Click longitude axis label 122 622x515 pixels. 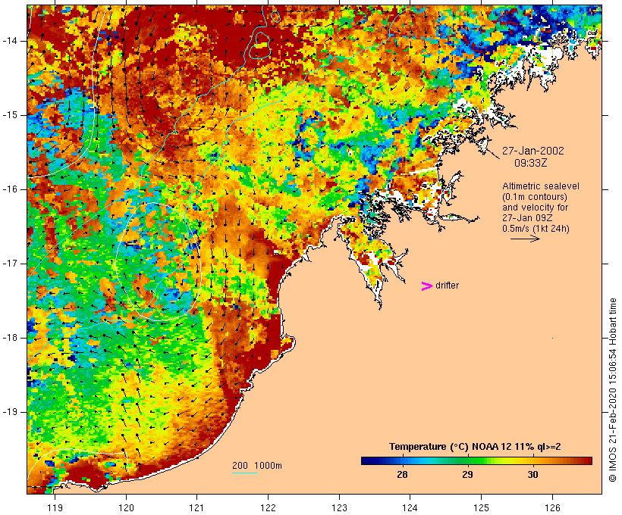click(269, 507)
